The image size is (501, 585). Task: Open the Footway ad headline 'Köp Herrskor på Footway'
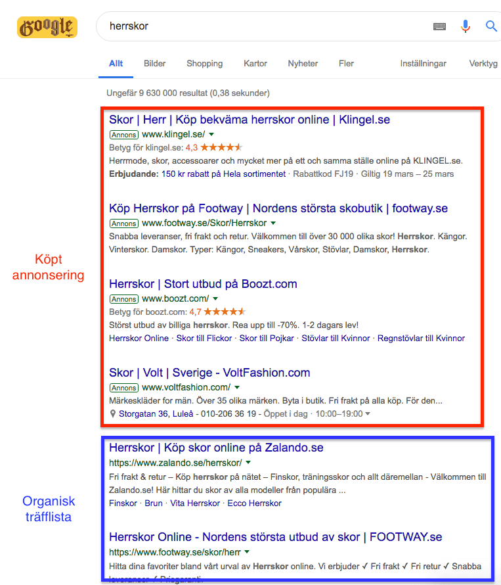pyautogui.click(x=278, y=208)
